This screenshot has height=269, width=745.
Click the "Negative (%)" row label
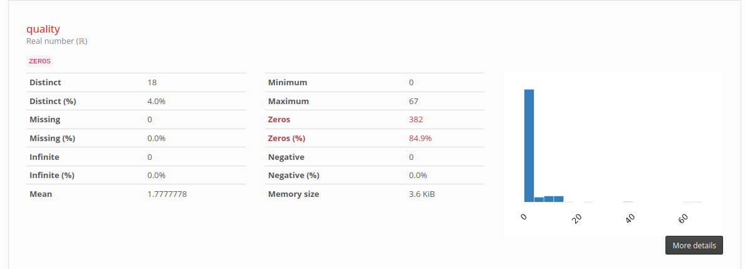click(x=293, y=175)
